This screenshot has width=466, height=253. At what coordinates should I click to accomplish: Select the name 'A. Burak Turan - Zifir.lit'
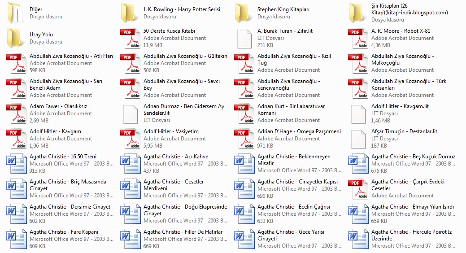(x=285, y=31)
